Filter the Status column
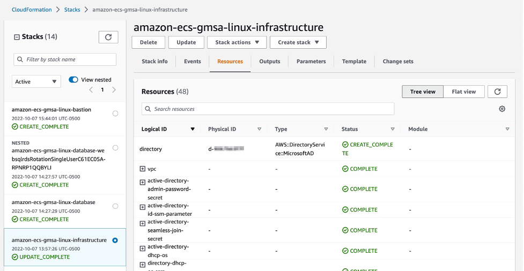Image resolution: width=524 pixels, height=271 pixels. click(393, 129)
